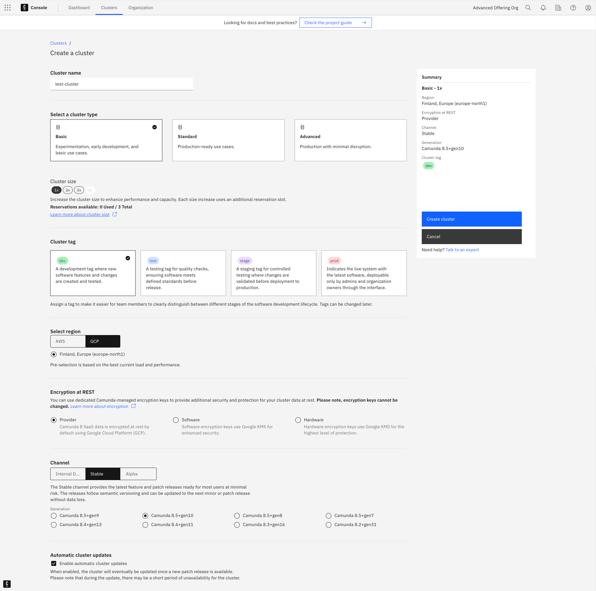
Task: Click the arrow in the project guide button
Action: 364,23
